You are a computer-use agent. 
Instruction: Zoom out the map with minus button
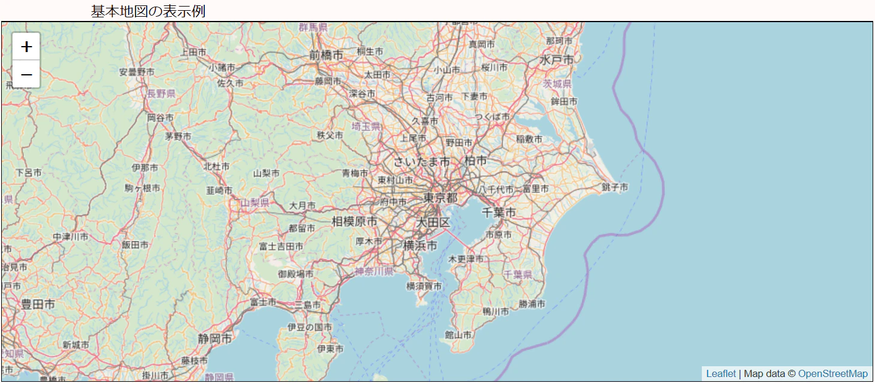click(x=26, y=75)
